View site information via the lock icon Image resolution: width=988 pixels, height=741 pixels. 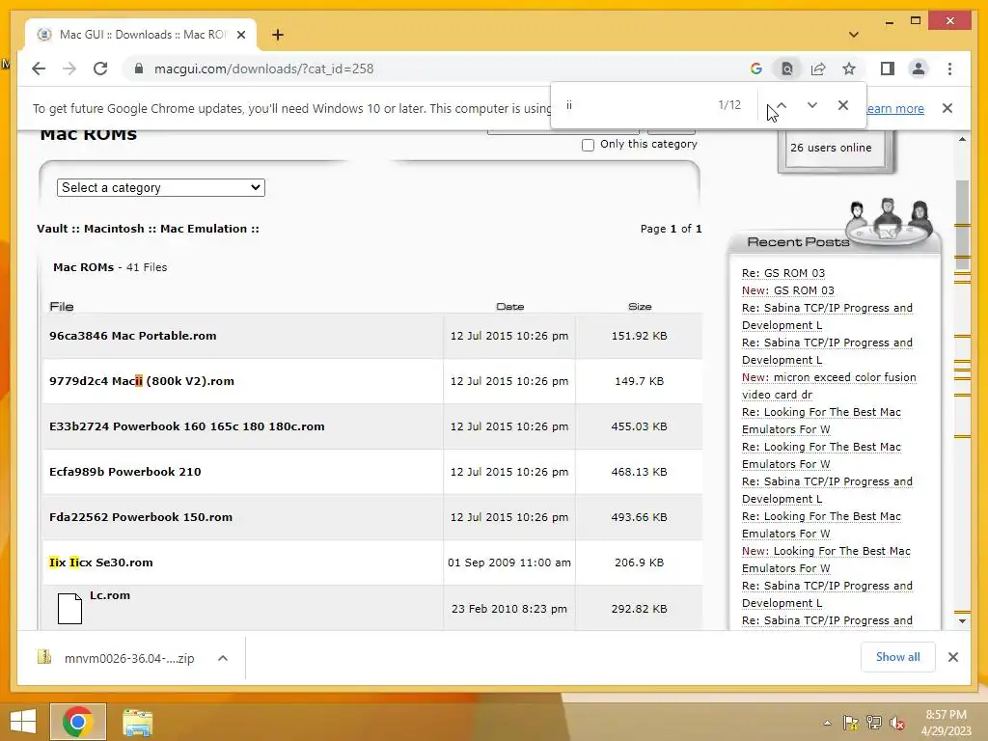coord(139,69)
